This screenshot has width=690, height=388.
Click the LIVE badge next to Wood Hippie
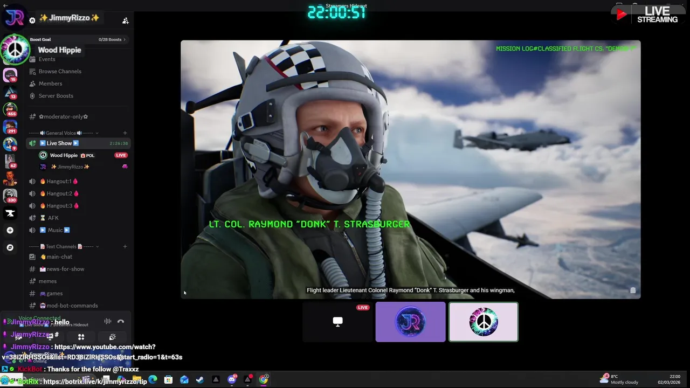click(121, 155)
